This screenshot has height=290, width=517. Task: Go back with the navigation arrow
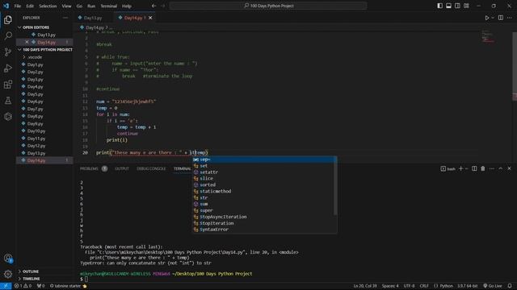[153, 6]
